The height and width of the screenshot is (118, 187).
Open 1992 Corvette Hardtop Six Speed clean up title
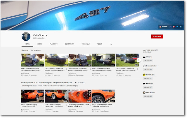click(126, 69)
